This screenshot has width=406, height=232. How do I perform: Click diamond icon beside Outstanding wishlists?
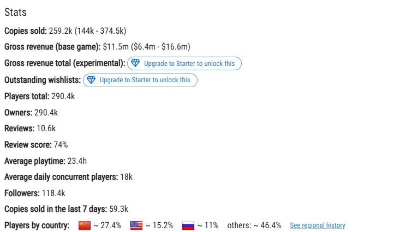tap(91, 80)
